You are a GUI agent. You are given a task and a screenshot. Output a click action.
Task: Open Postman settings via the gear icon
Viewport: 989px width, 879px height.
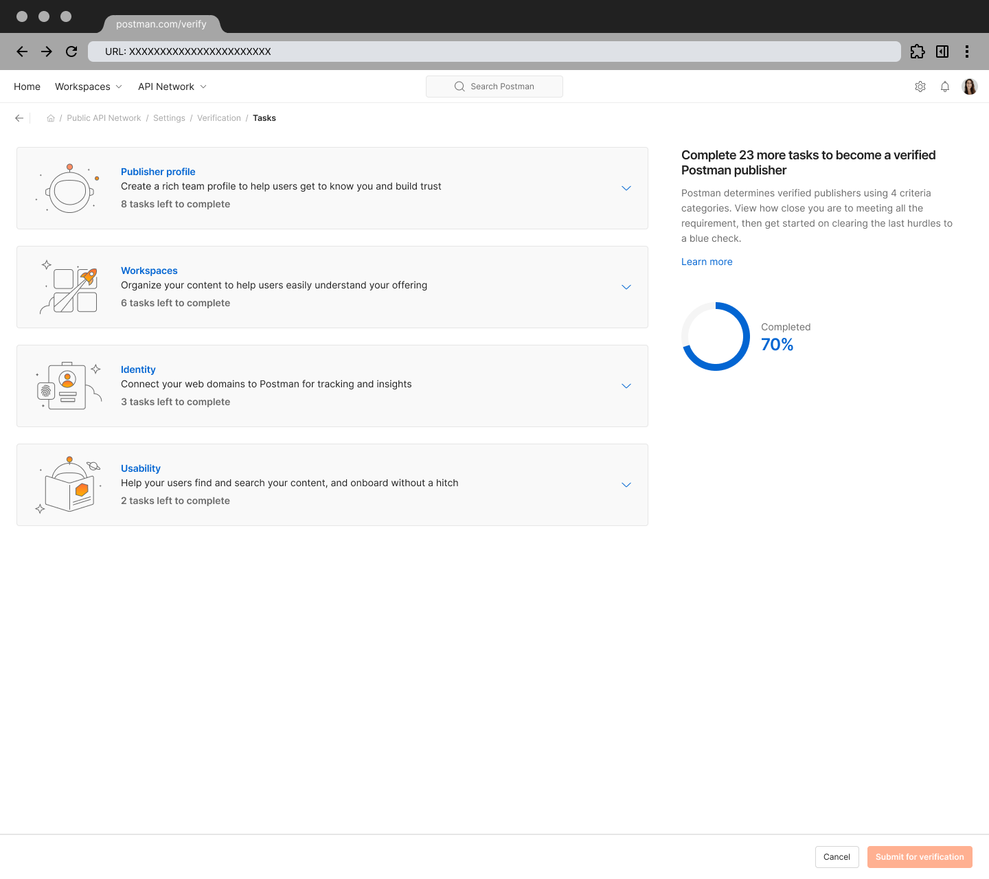click(920, 87)
